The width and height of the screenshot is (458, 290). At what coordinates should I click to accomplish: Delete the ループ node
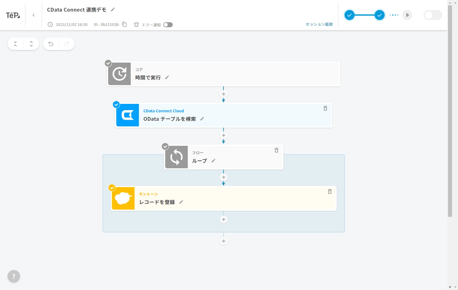(276, 150)
